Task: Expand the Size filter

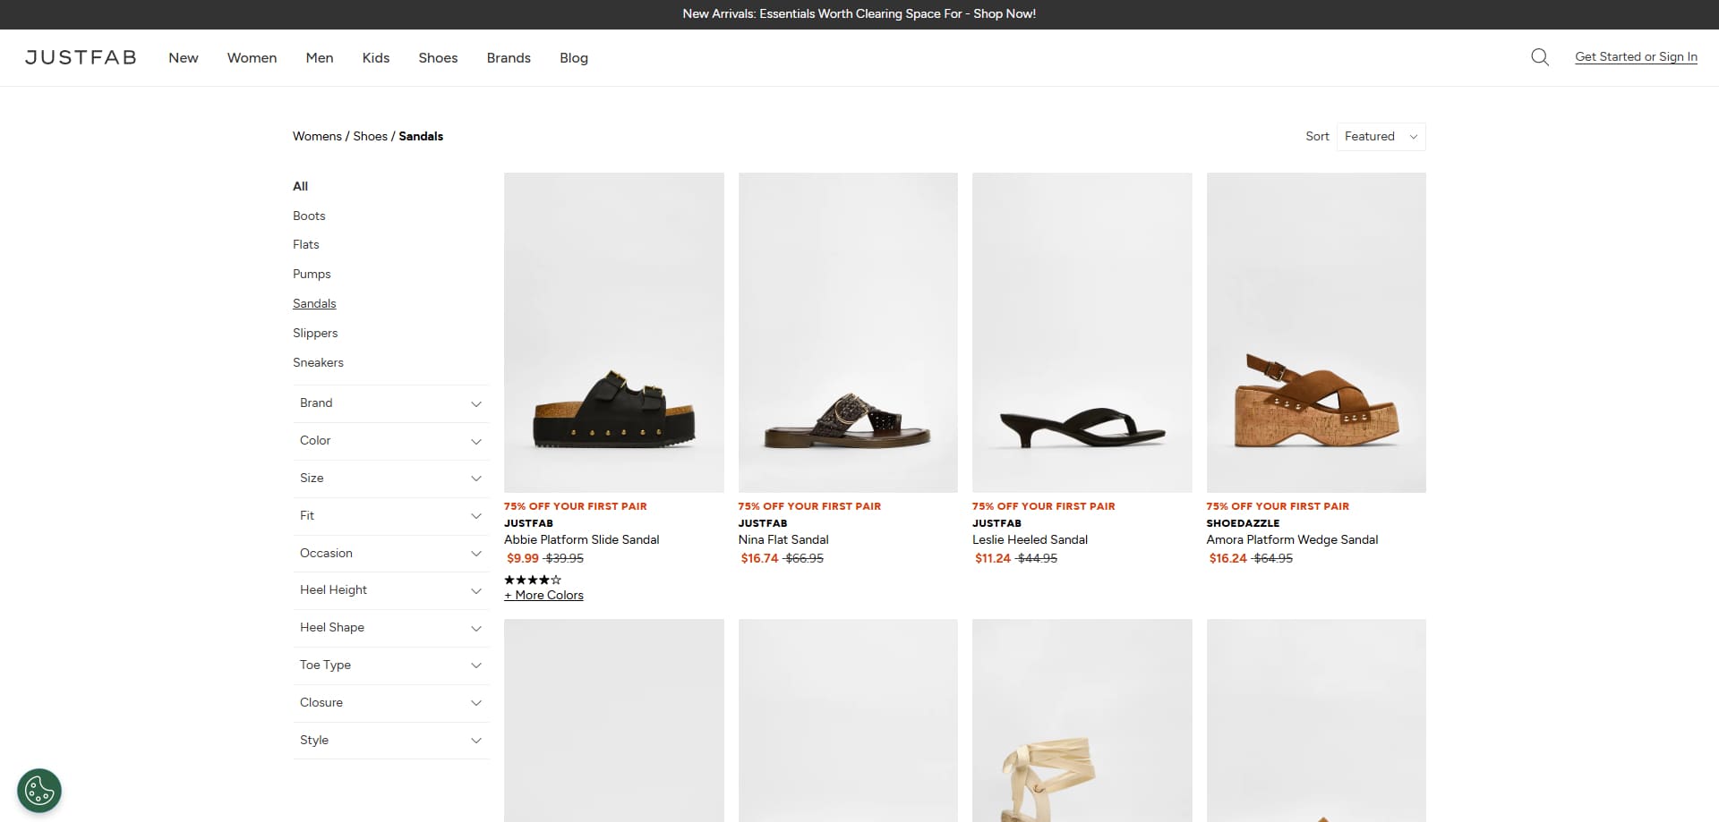Action: point(391,479)
